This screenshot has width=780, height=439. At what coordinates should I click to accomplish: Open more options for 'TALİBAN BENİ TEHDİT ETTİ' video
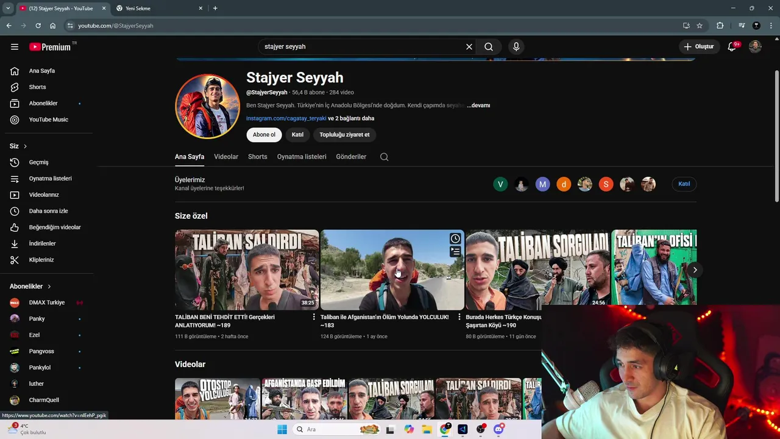(314, 317)
